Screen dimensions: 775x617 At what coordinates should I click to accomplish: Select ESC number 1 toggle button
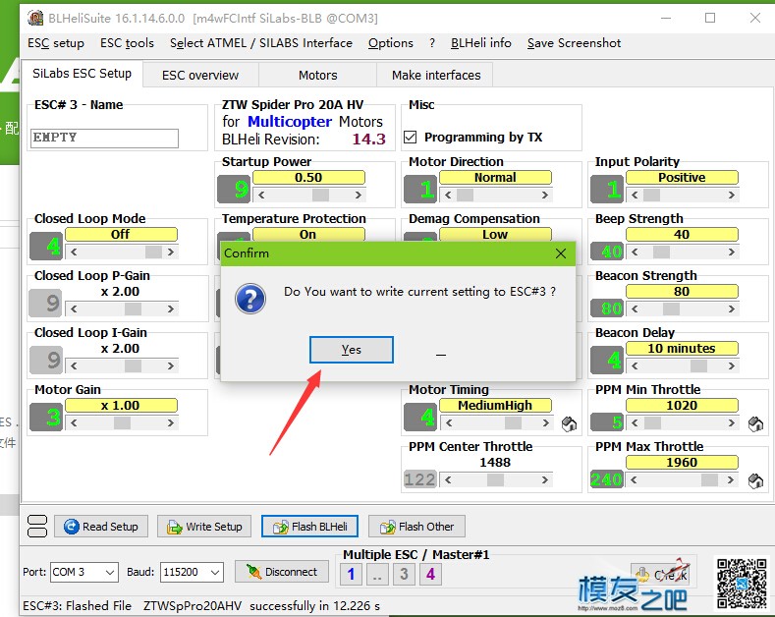[x=351, y=574]
